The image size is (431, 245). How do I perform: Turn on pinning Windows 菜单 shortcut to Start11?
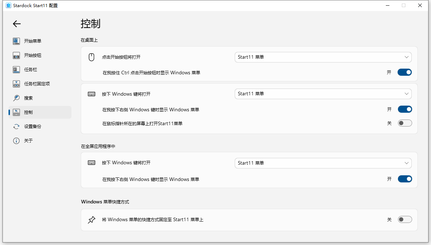pos(405,219)
